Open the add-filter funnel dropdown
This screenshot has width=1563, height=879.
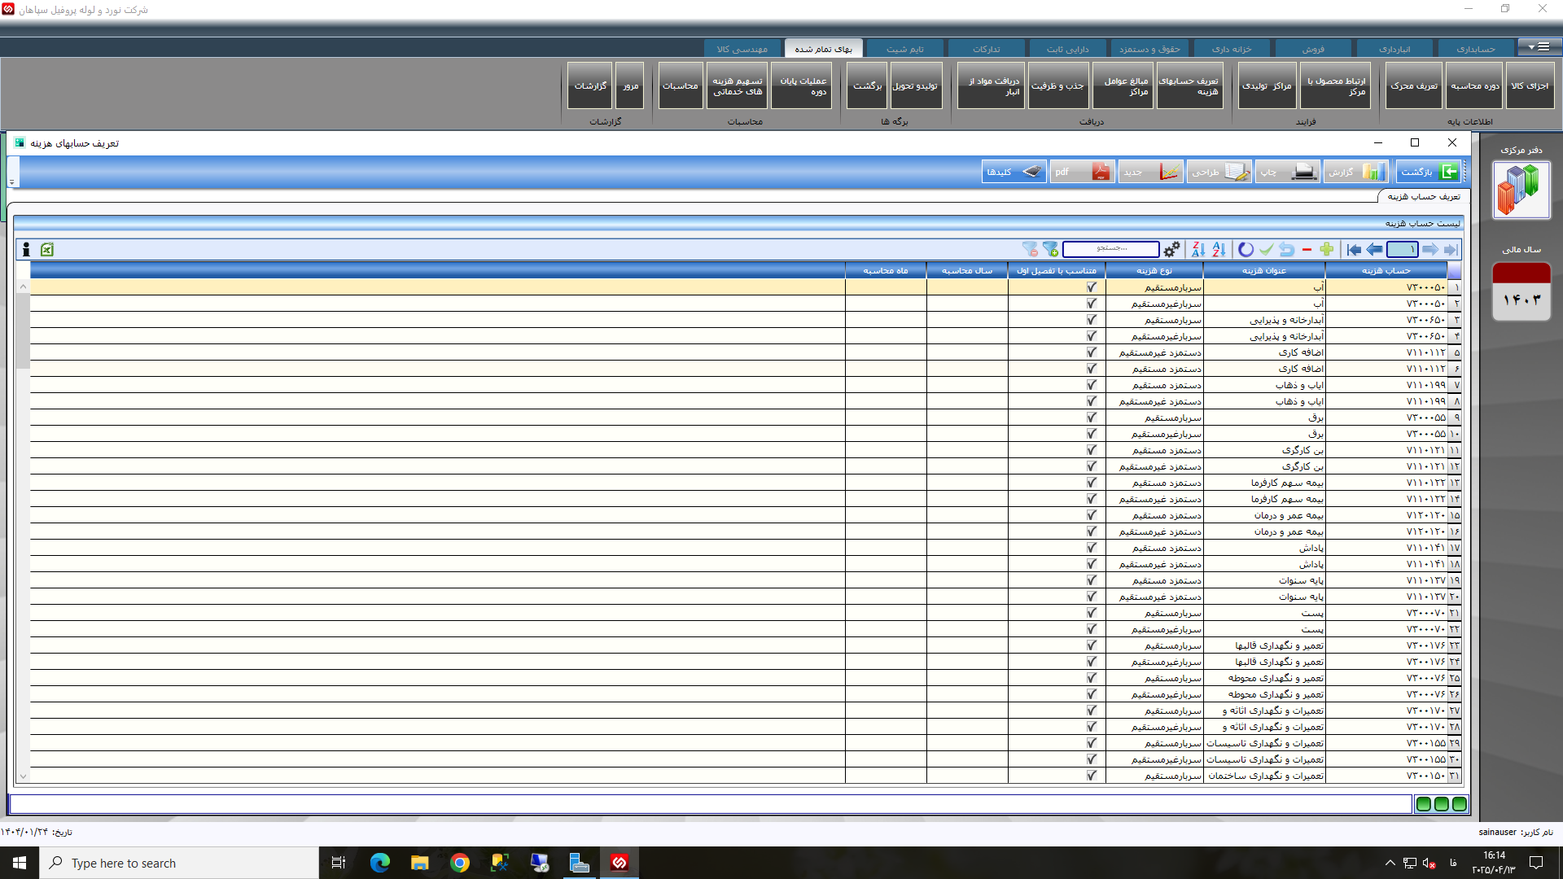pyautogui.click(x=1051, y=250)
